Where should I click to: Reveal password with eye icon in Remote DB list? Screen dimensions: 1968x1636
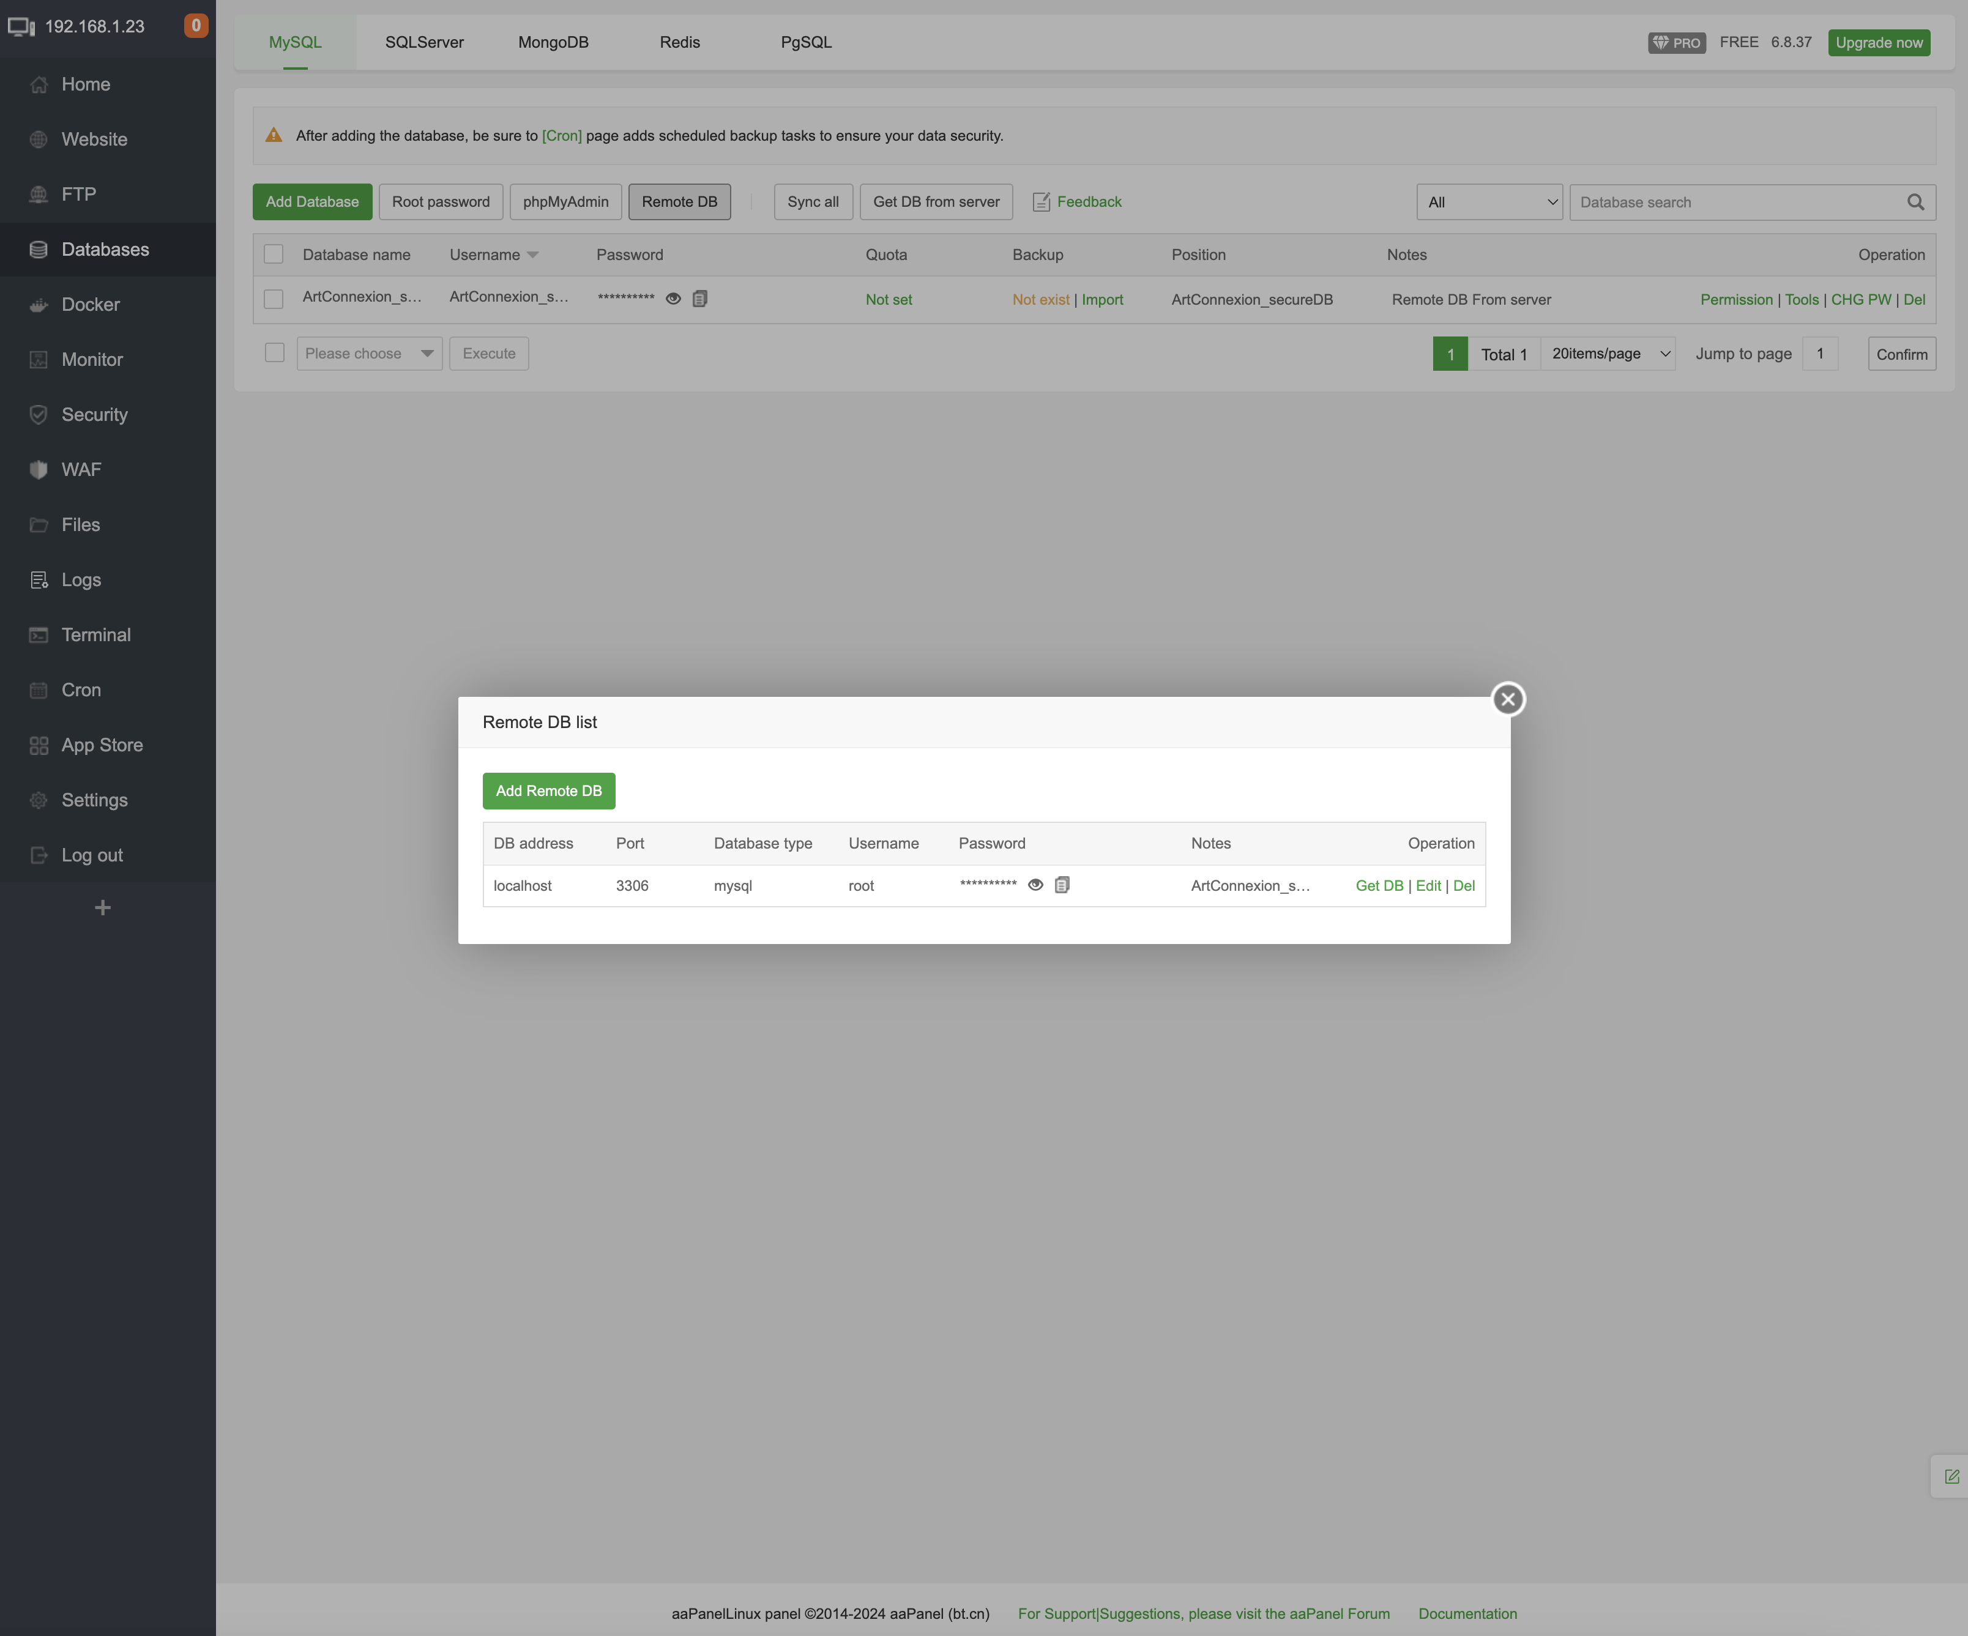coord(1035,885)
